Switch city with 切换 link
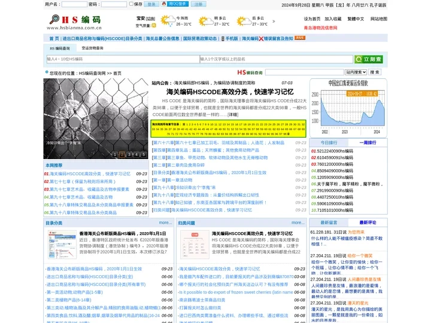 pos(150,19)
